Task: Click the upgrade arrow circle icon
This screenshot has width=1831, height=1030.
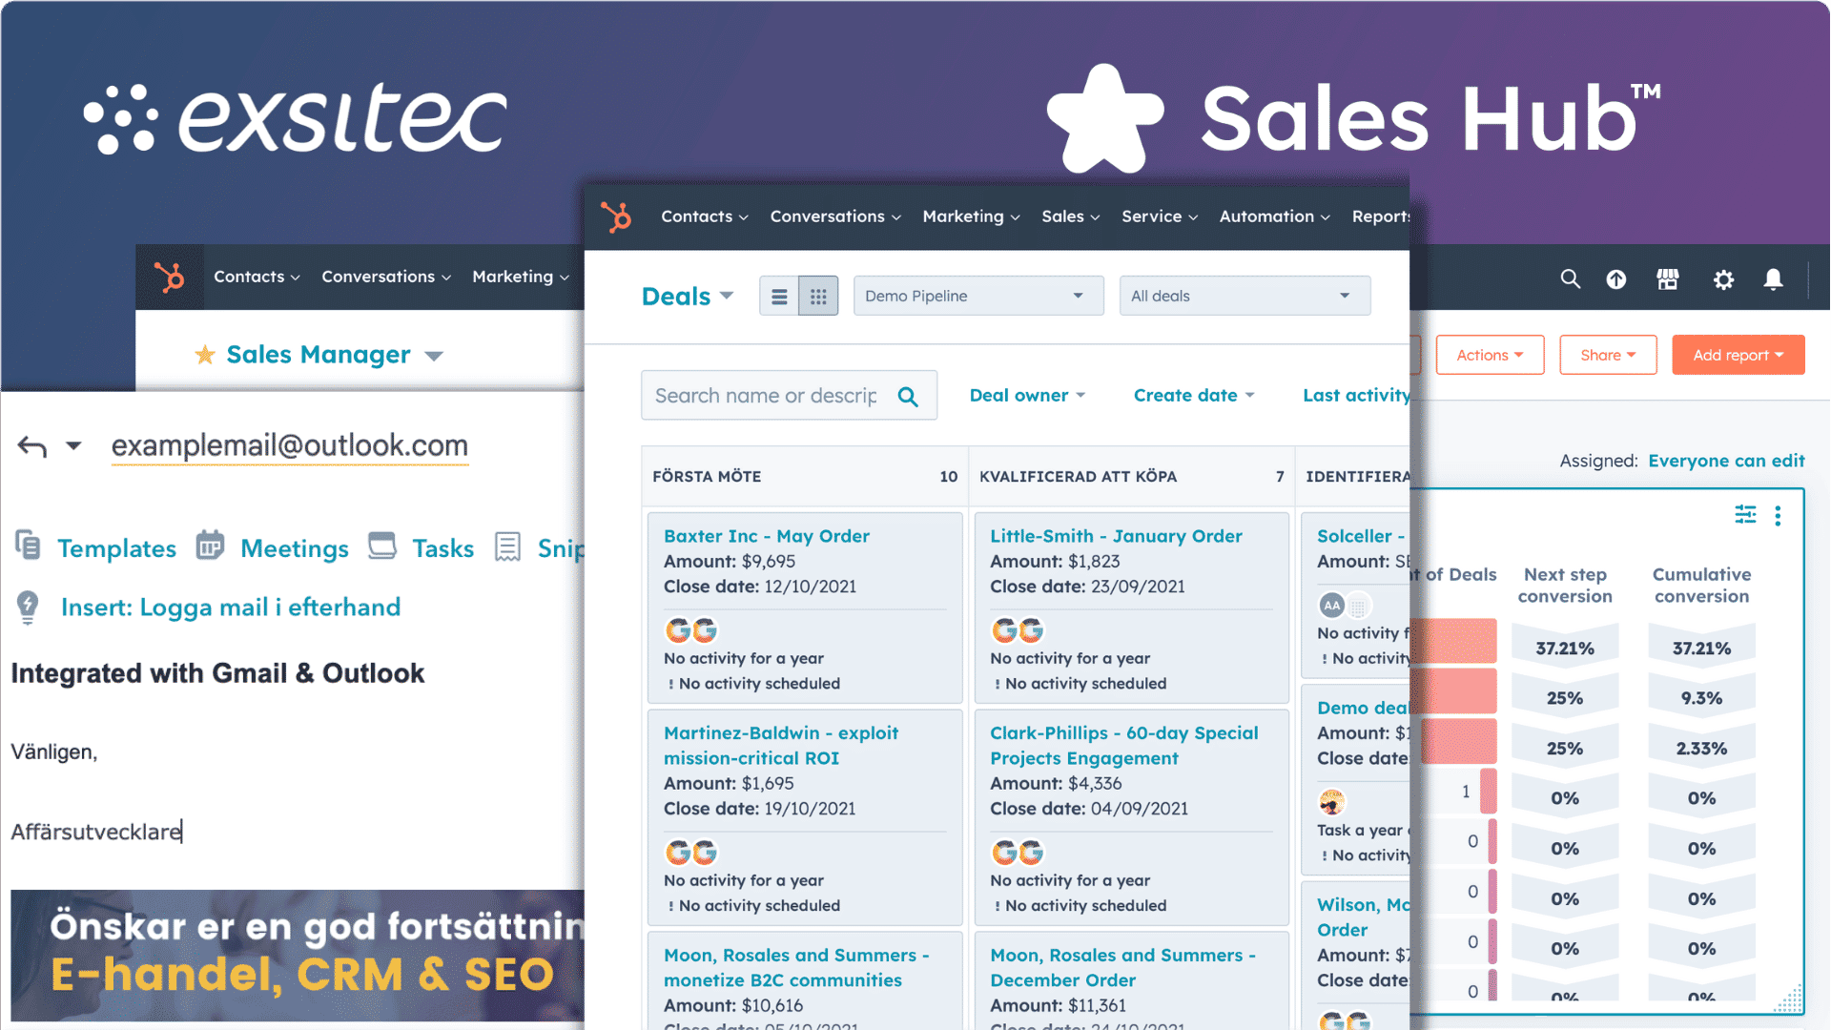Action: tap(1616, 278)
